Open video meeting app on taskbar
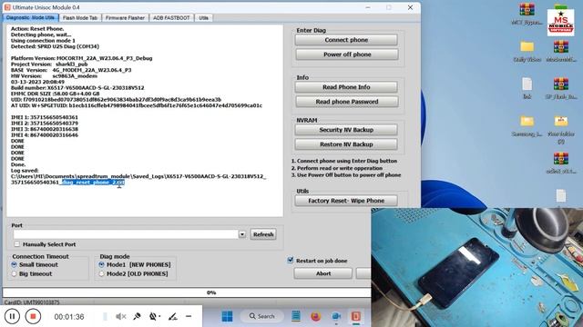 (336, 316)
